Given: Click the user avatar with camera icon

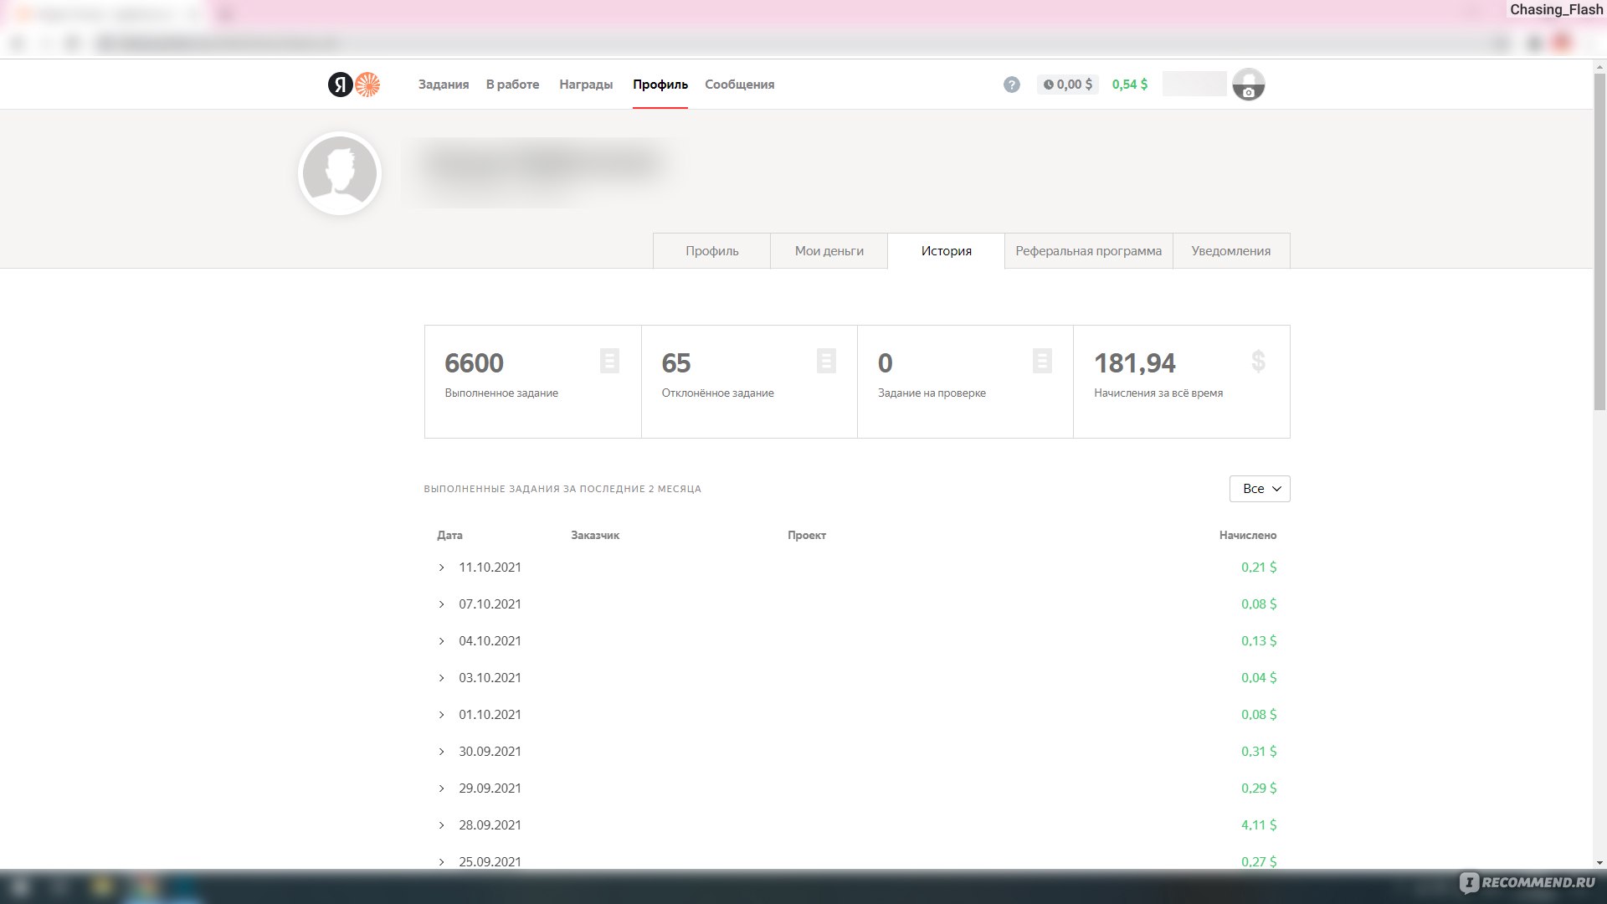Looking at the screenshot, I should pyautogui.click(x=1249, y=85).
